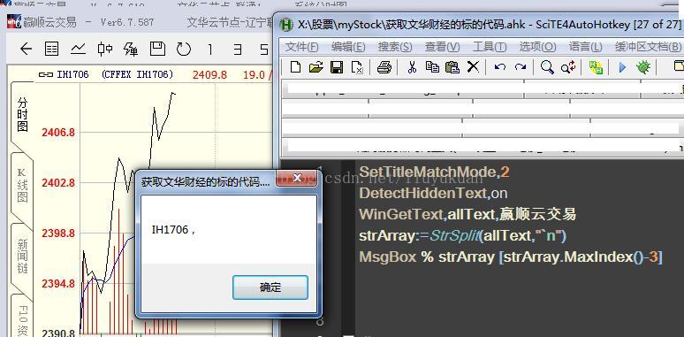Viewport: 684px width, 337px height.
Task: Click the Print icon in SciTE toolbar
Action: (x=384, y=67)
